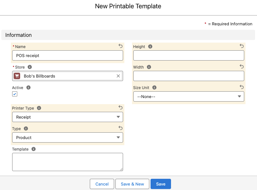Screen dimensions: 257x190
Task: Open the Type dropdown showing Product
Action: pos(67,137)
